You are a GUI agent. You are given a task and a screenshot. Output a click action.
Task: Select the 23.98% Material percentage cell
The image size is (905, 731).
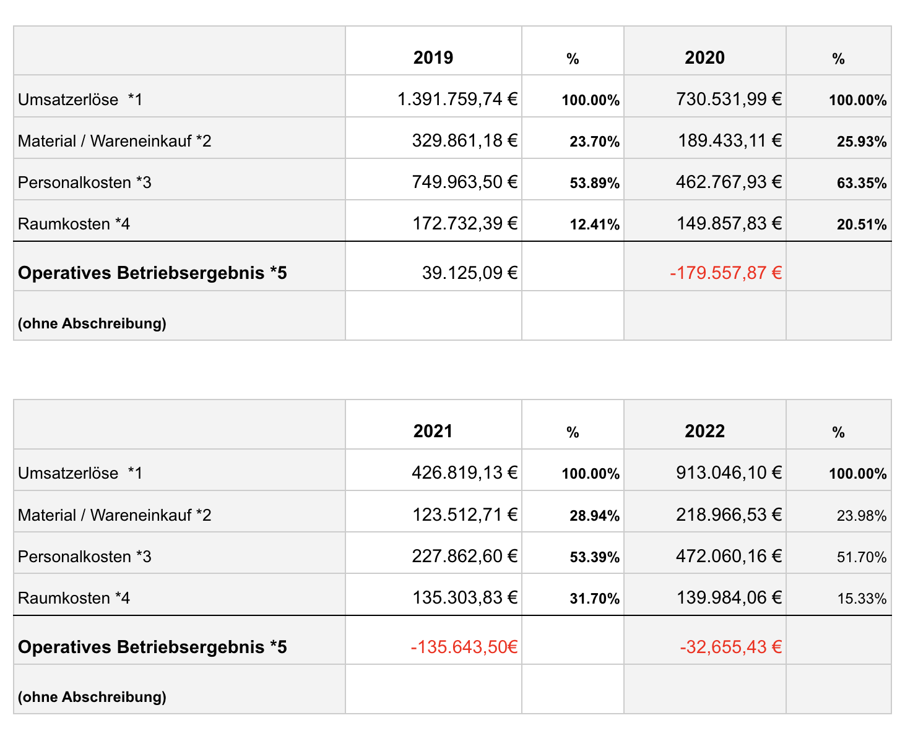(x=839, y=511)
